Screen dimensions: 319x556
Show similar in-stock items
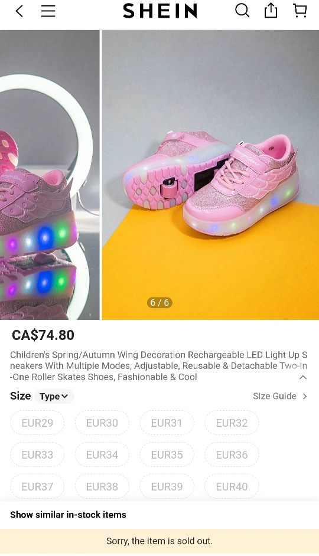coord(68,515)
